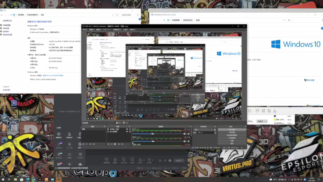Expand address bar dropdown in left System window
323x182 pixels.
point(113,15)
